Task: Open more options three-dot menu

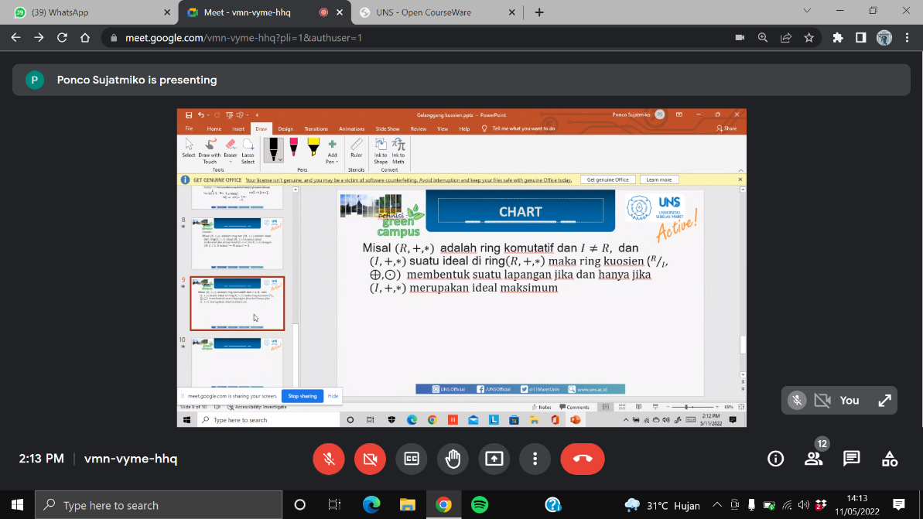Action: 535,459
